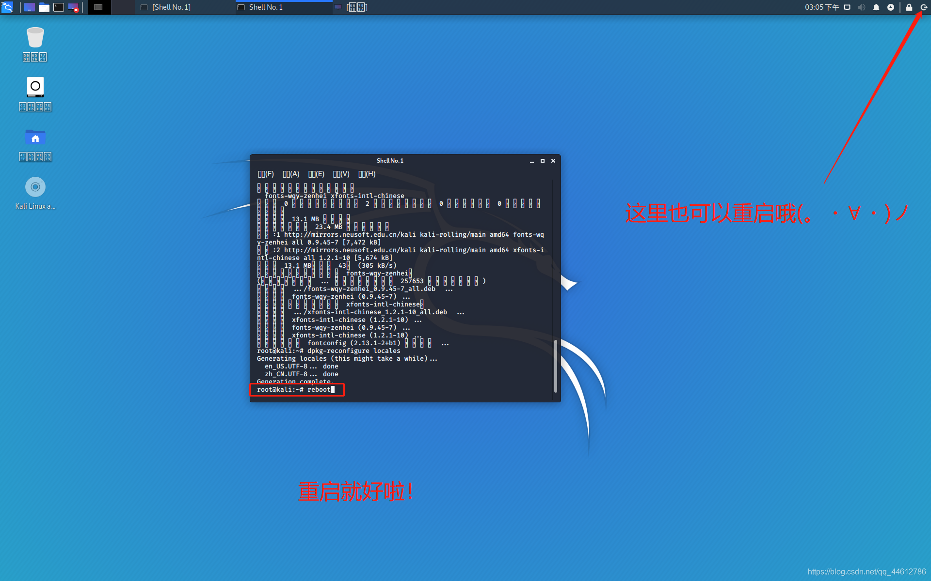Screen dimensions: 931x581
Task: Lock the screen with padlock icon
Action: pyautogui.click(x=909, y=7)
